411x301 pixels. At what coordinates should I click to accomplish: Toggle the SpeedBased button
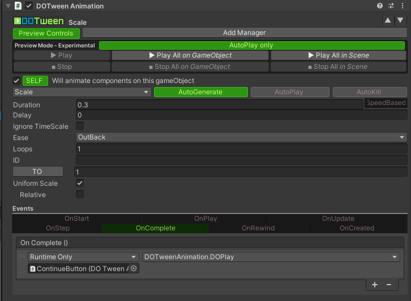386,103
